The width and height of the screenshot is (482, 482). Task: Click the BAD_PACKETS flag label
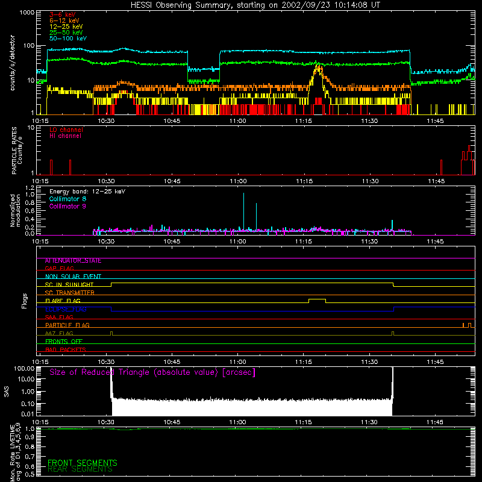pos(66,349)
